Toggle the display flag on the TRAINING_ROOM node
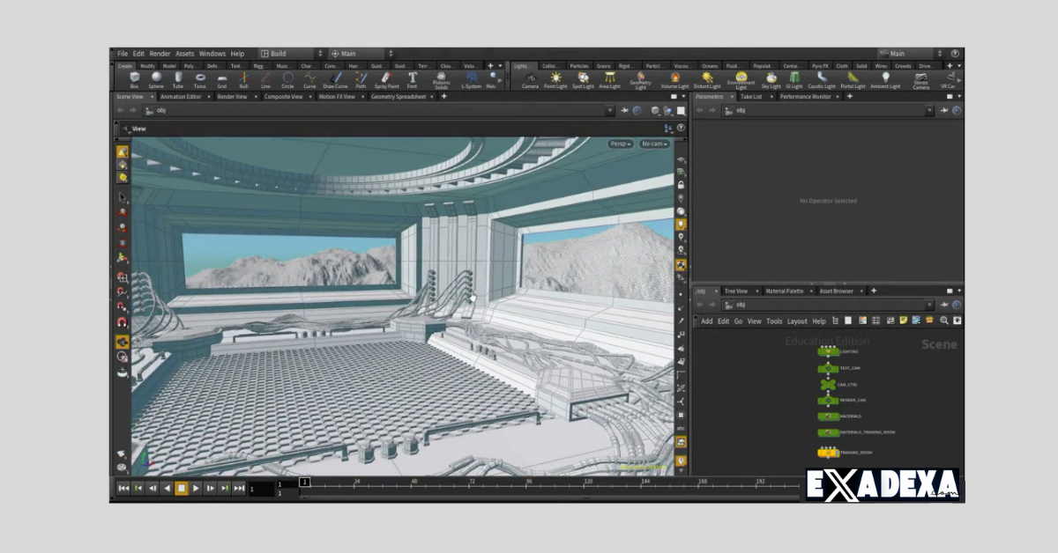Image resolution: width=1058 pixels, height=553 pixels. 838,453
